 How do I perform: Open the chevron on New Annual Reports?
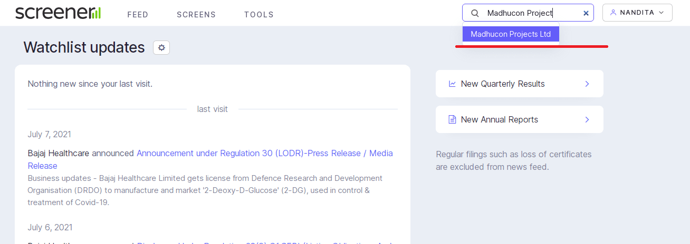point(587,119)
